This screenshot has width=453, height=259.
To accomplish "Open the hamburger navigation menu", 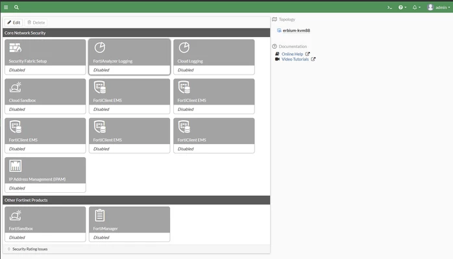I will (6, 7).
